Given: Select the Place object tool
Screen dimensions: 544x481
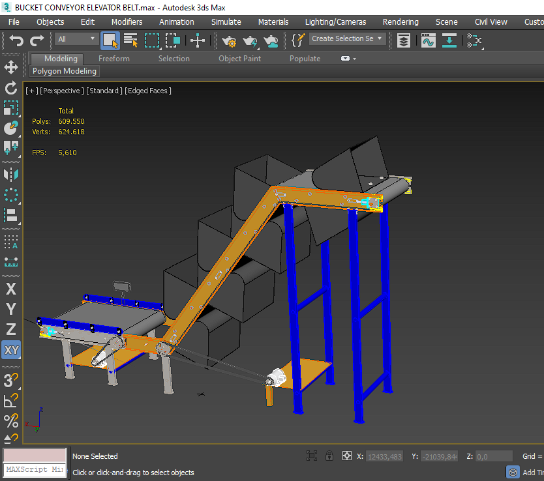Looking at the screenshot, I should click(x=10, y=128).
